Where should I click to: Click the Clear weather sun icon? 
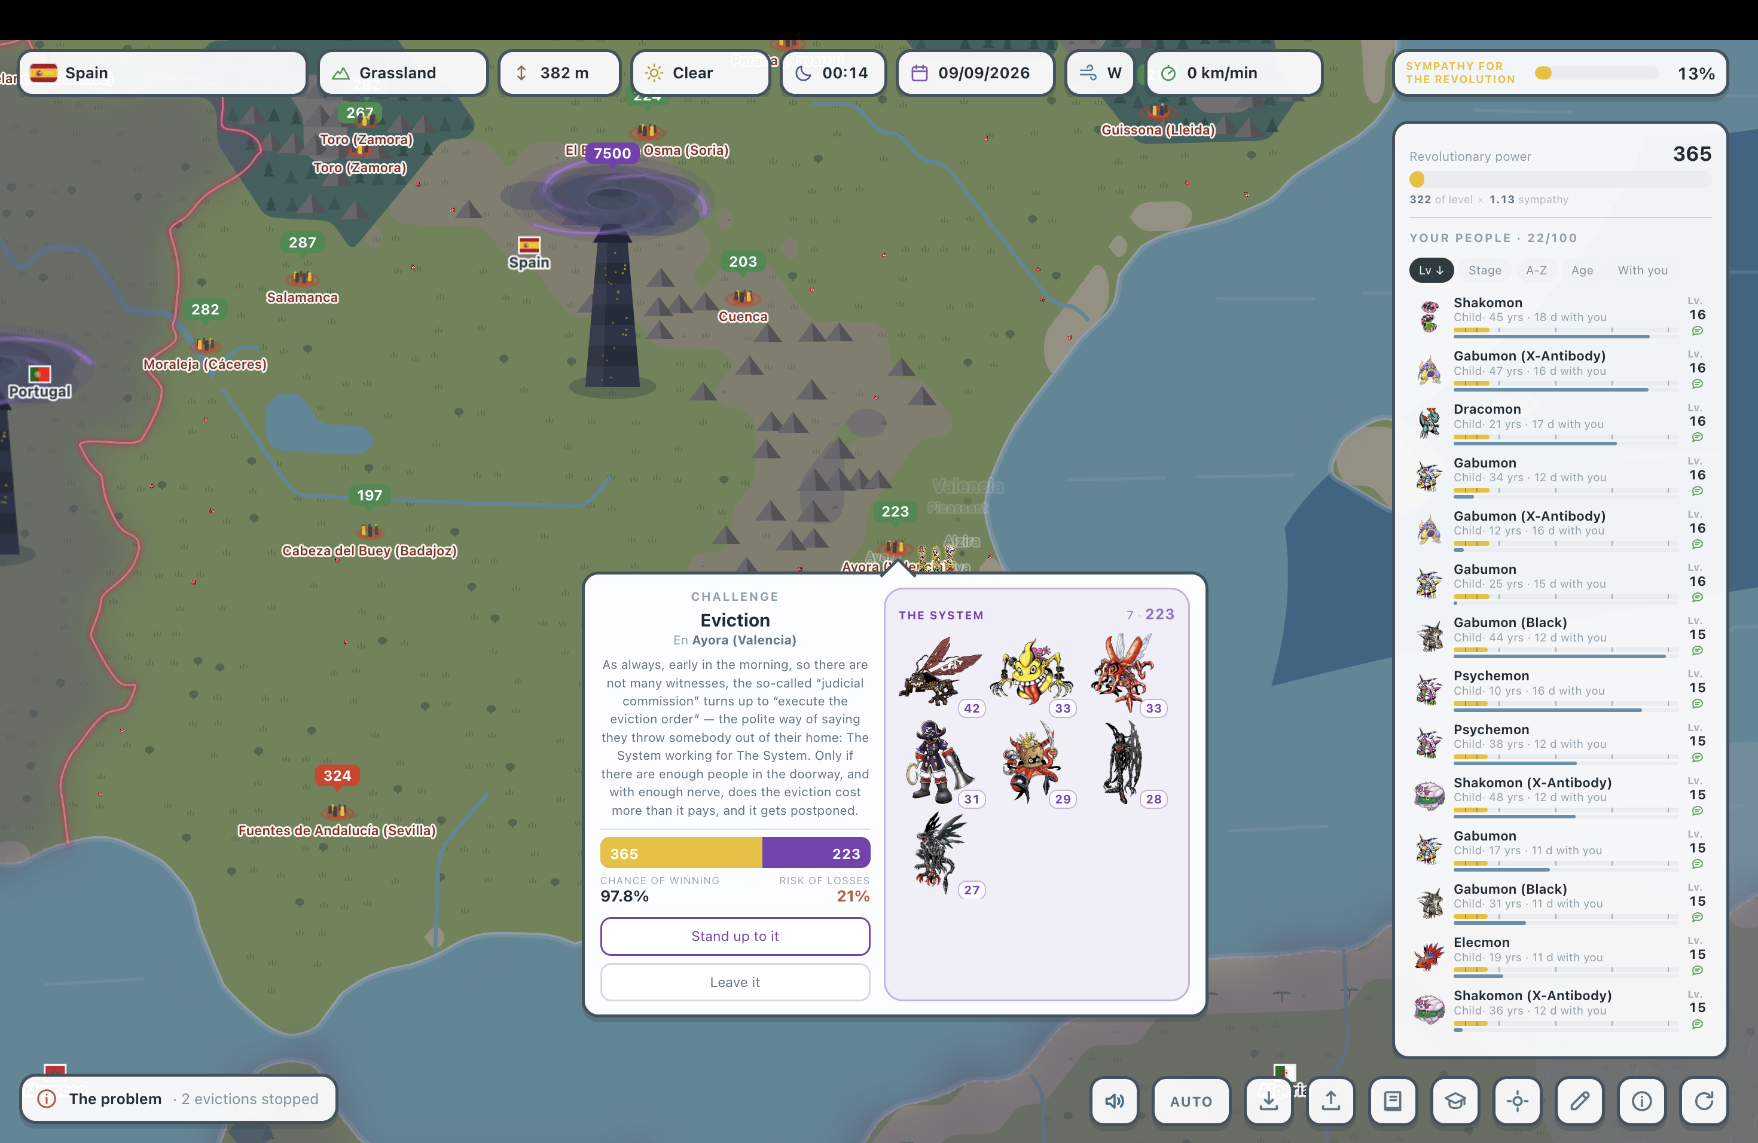point(654,73)
